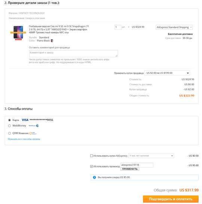Select WebMoney payment radio button
The image size is (202, 204).
(x=9, y=126)
